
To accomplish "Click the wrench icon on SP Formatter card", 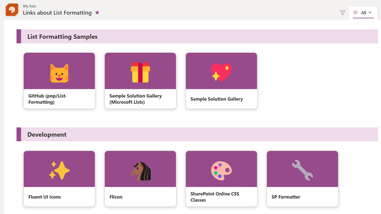I will [303, 171].
